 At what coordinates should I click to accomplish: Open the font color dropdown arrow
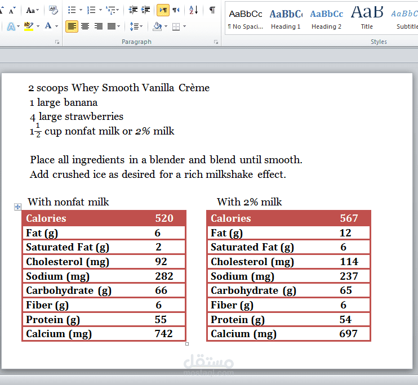point(56,26)
